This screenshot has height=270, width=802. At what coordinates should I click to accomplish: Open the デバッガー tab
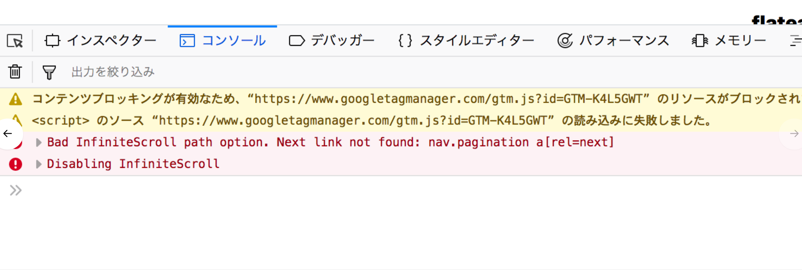coord(332,41)
